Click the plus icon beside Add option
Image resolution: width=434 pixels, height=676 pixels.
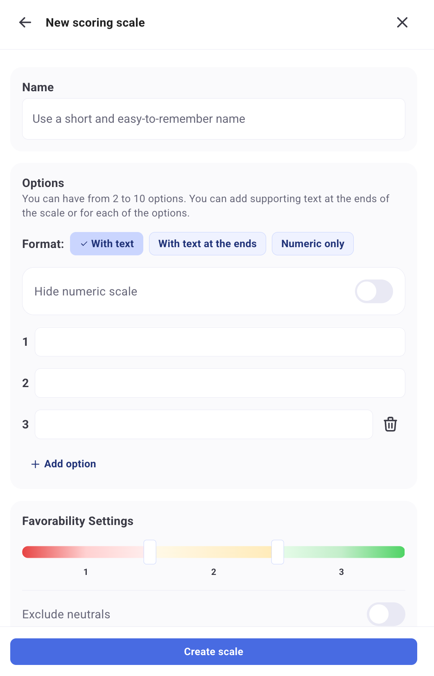(x=36, y=464)
